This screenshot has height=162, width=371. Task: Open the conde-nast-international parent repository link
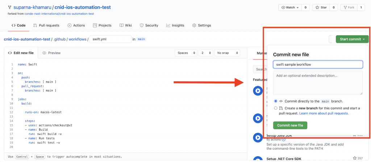click(59, 14)
